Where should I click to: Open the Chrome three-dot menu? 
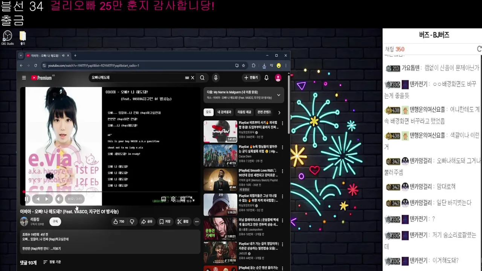click(286, 65)
